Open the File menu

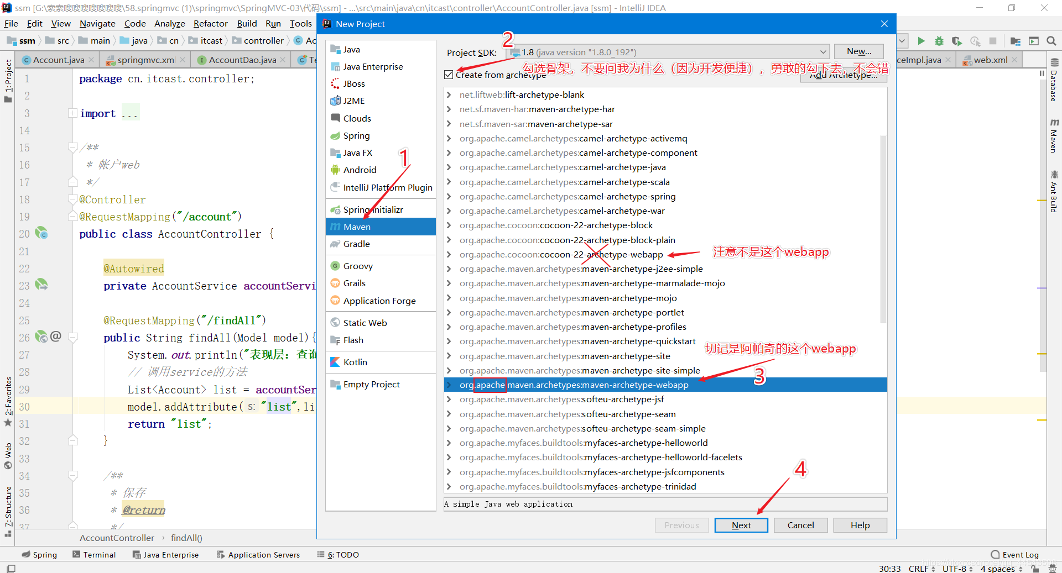coord(11,23)
